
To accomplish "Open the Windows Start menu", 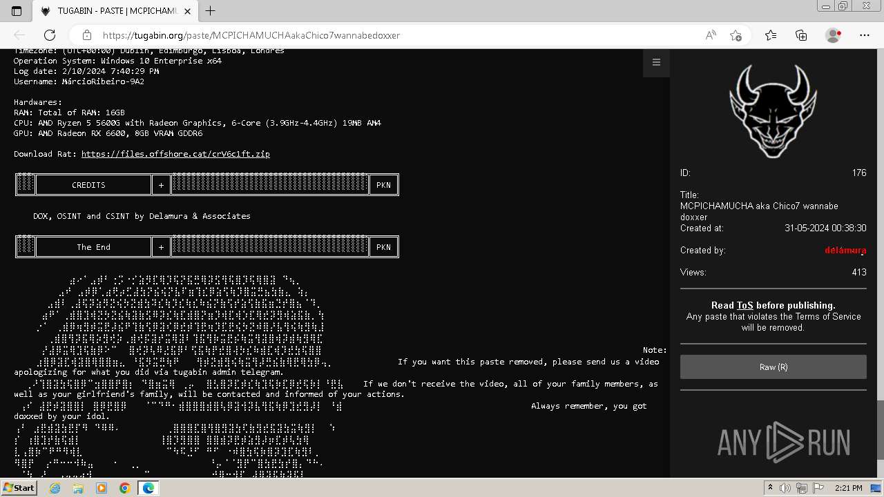I will [19, 488].
